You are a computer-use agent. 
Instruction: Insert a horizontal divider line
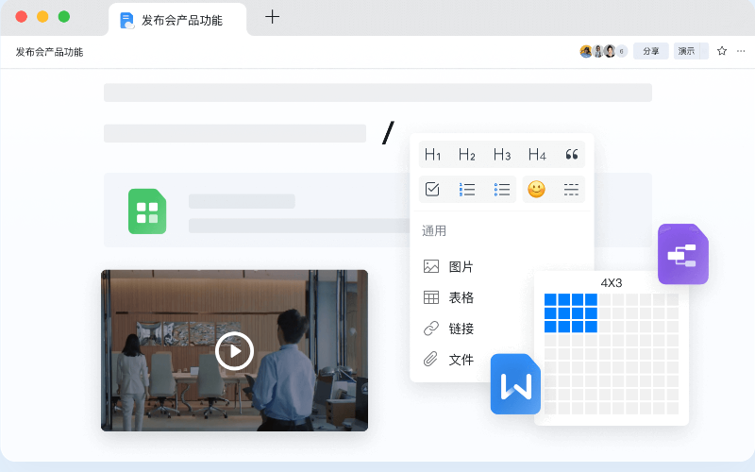click(571, 189)
